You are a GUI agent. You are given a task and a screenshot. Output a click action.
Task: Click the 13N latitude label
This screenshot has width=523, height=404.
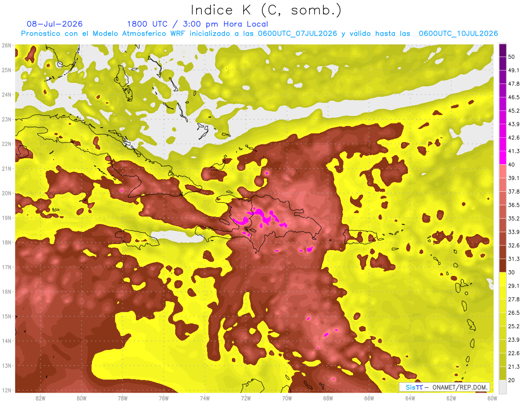pyautogui.click(x=7, y=365)
